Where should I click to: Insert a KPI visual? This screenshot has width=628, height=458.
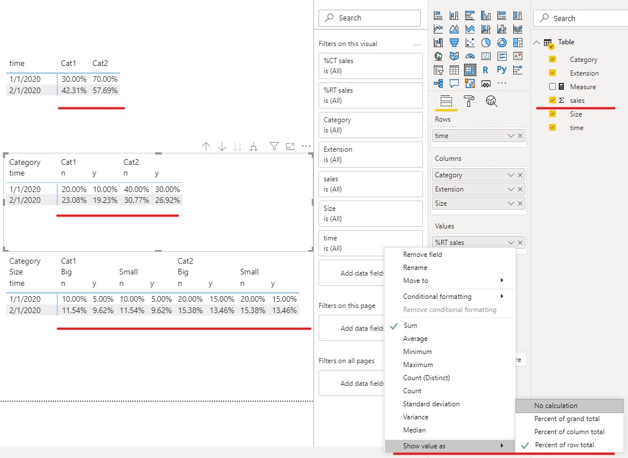pyautogui.click(x=517, y=56)
